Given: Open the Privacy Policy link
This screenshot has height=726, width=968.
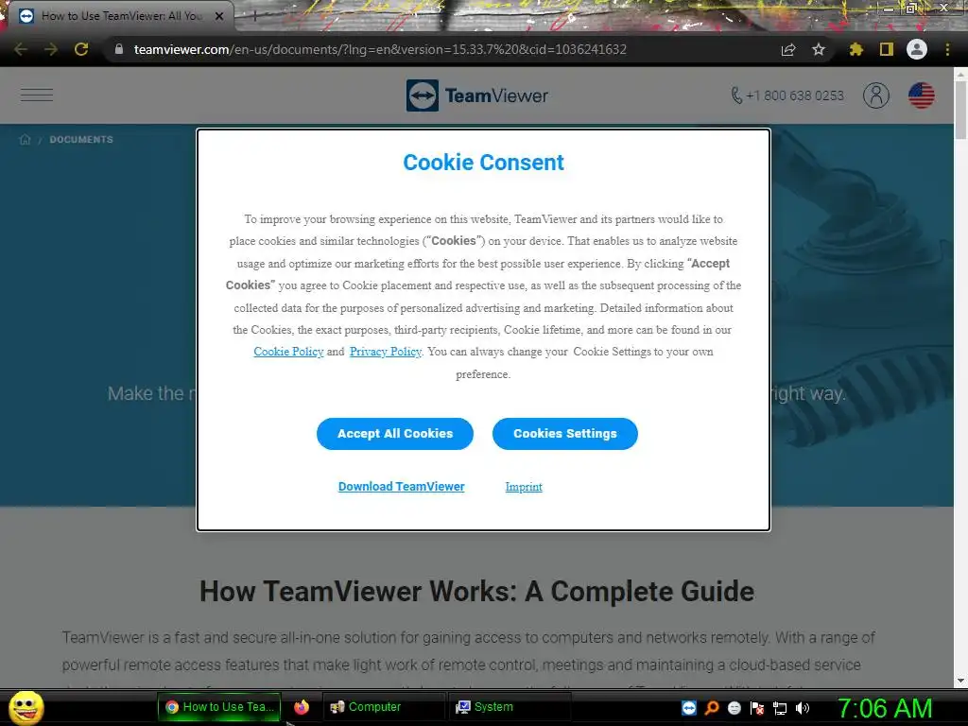Looking at the screenshot, I should [x=386, y=352].
